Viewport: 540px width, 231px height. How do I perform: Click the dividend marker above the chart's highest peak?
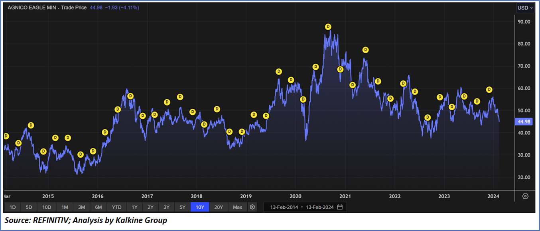tap(328, 27)
